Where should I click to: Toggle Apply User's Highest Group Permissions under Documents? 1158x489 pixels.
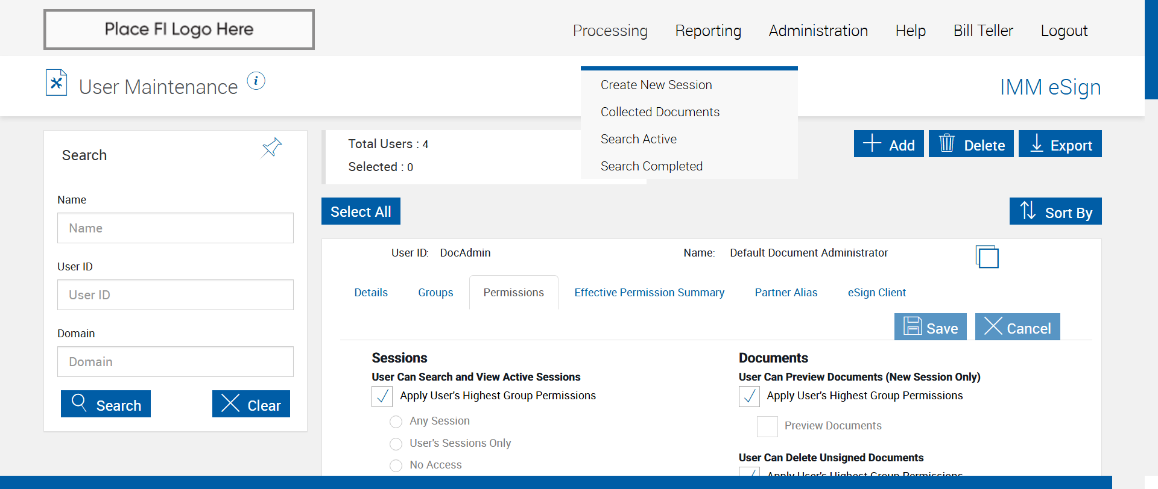click(x=749, y=396)
